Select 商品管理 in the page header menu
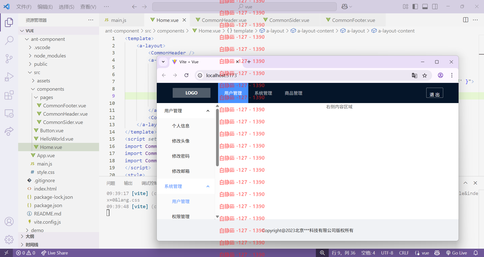This screenshot has height=257, width=484. (x=293, y=93)
